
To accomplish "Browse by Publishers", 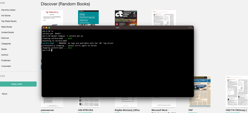I will tap(6, 60).
